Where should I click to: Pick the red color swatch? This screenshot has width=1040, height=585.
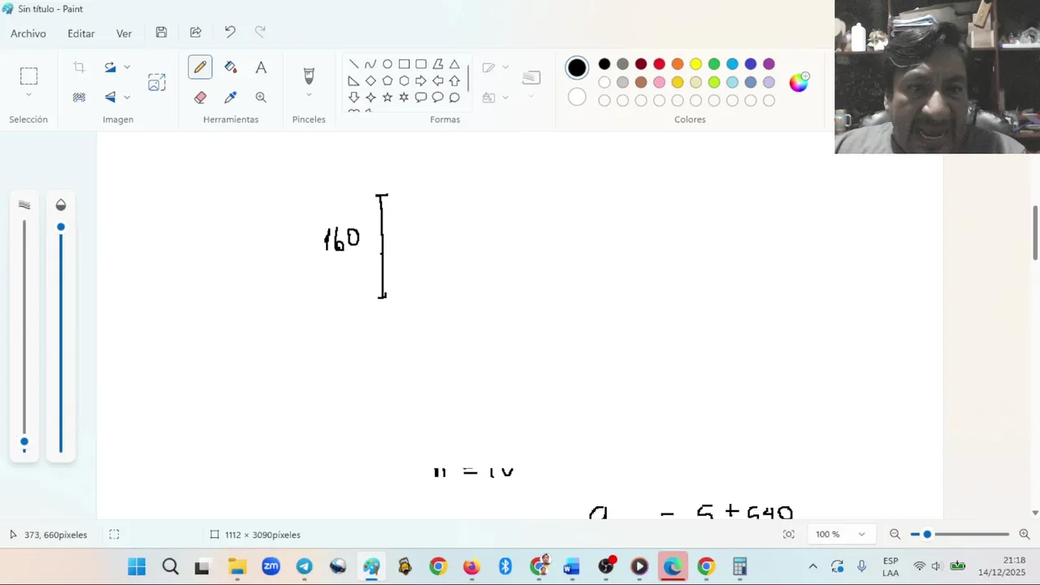[659, 64]
